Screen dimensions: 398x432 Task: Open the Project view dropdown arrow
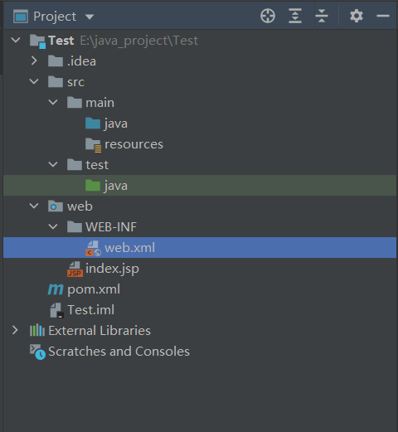tap(90, 17)
